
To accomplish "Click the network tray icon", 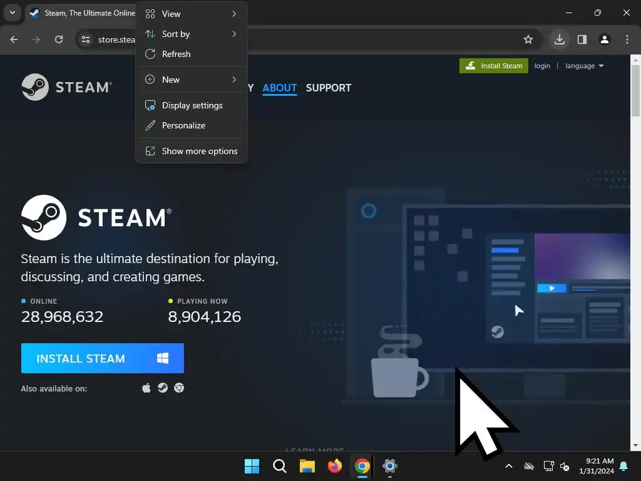I will [x=548, y=466].
